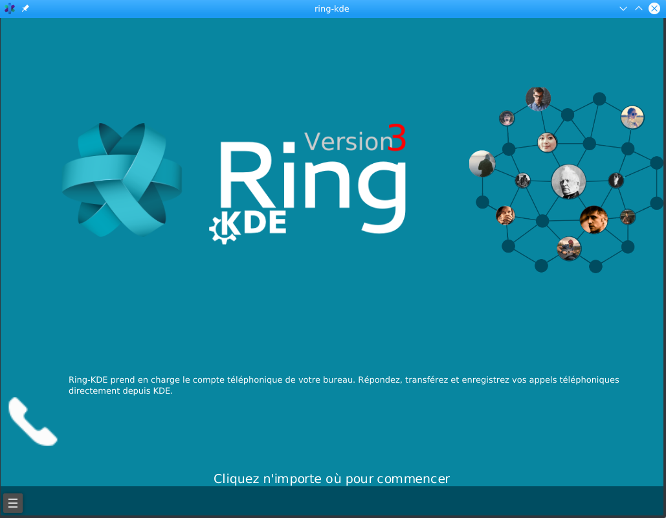The width and height of the screenshot is (666, 518).
Task: Maximize the ring-kde window
Action: [x=638, y=8]
